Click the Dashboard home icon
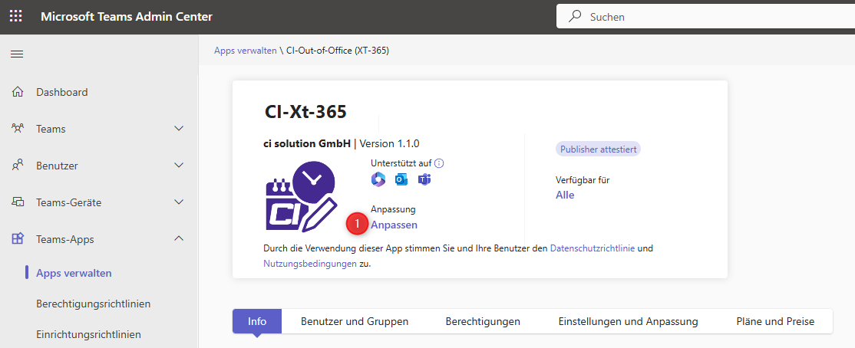Screen dimensions: 855x348 tap(17, 92)
